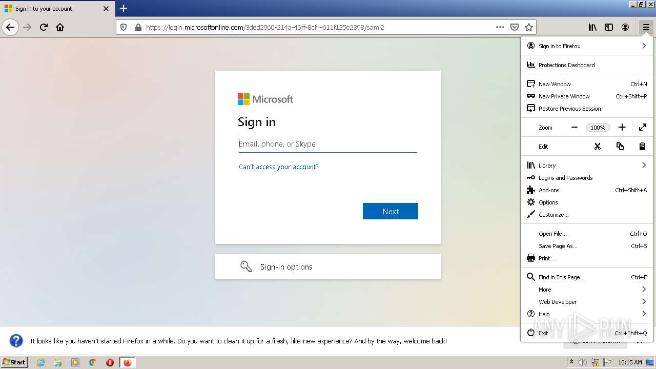Expand the Web Developer submenu
656x369 pixels.
pos(587,302)
